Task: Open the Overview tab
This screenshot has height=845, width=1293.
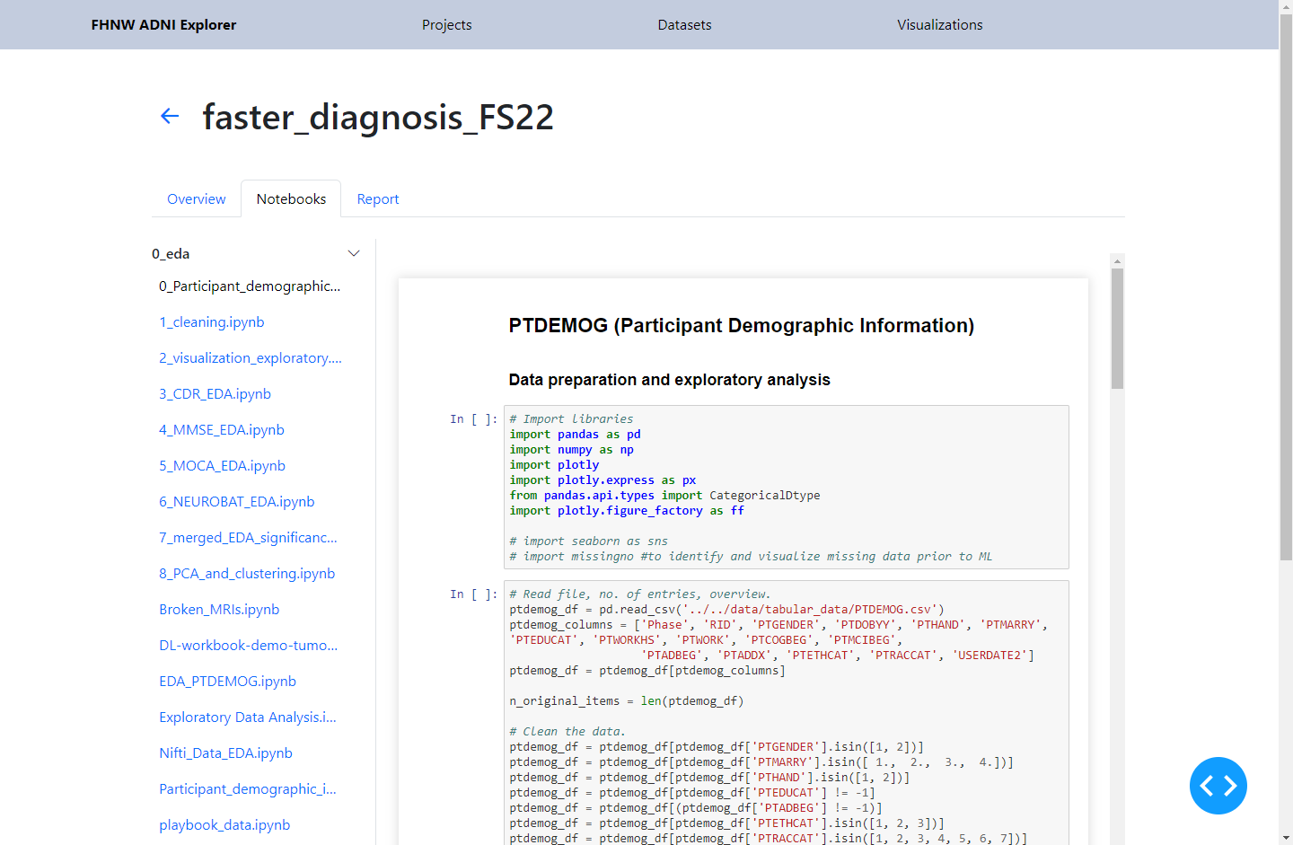Action: (x=197, y=199)
